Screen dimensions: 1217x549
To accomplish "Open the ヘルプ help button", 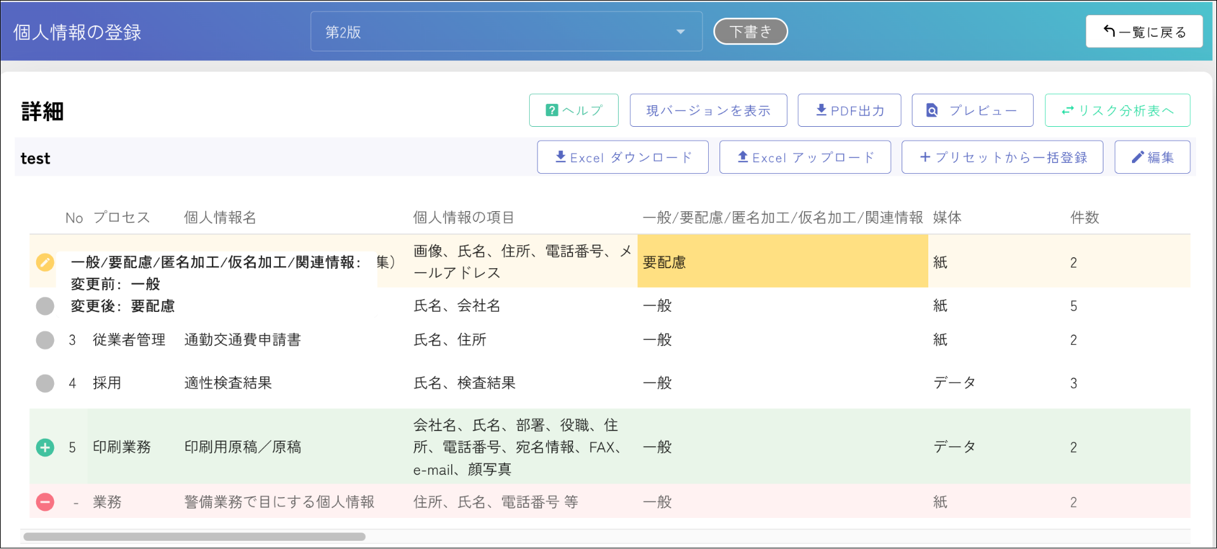I will click(x=574, y=110).
